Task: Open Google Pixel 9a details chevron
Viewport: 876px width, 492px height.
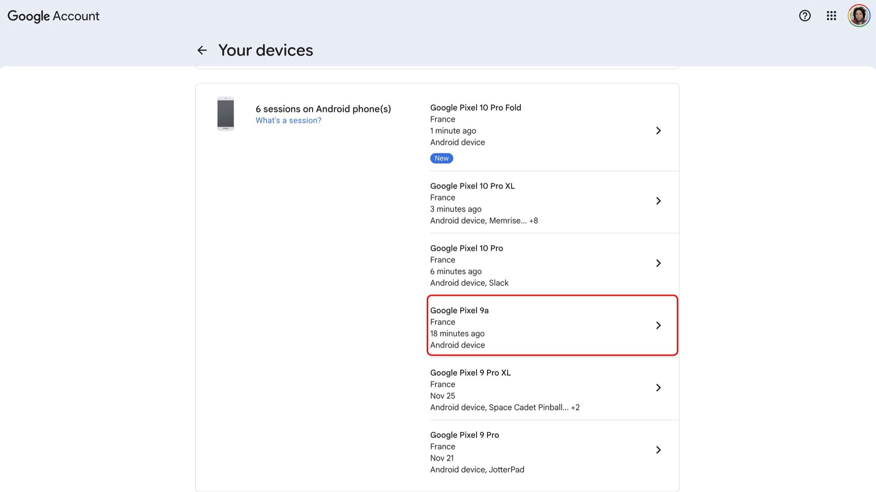Action: point(658,325)
